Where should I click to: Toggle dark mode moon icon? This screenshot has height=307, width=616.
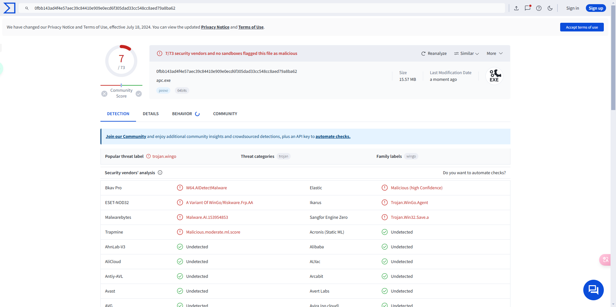[x=550, y=8]
